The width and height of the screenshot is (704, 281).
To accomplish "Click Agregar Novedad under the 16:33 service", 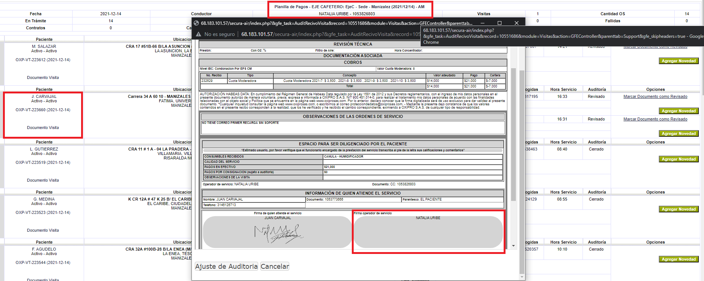I will (x=678, y=111).
